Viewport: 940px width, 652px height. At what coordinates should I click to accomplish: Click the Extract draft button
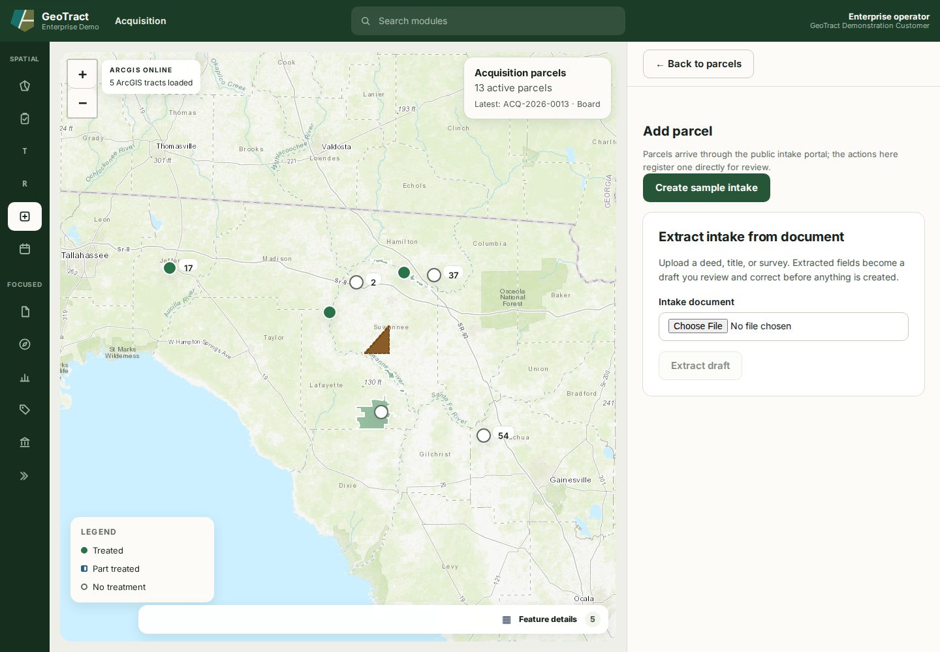coord(700,366)
